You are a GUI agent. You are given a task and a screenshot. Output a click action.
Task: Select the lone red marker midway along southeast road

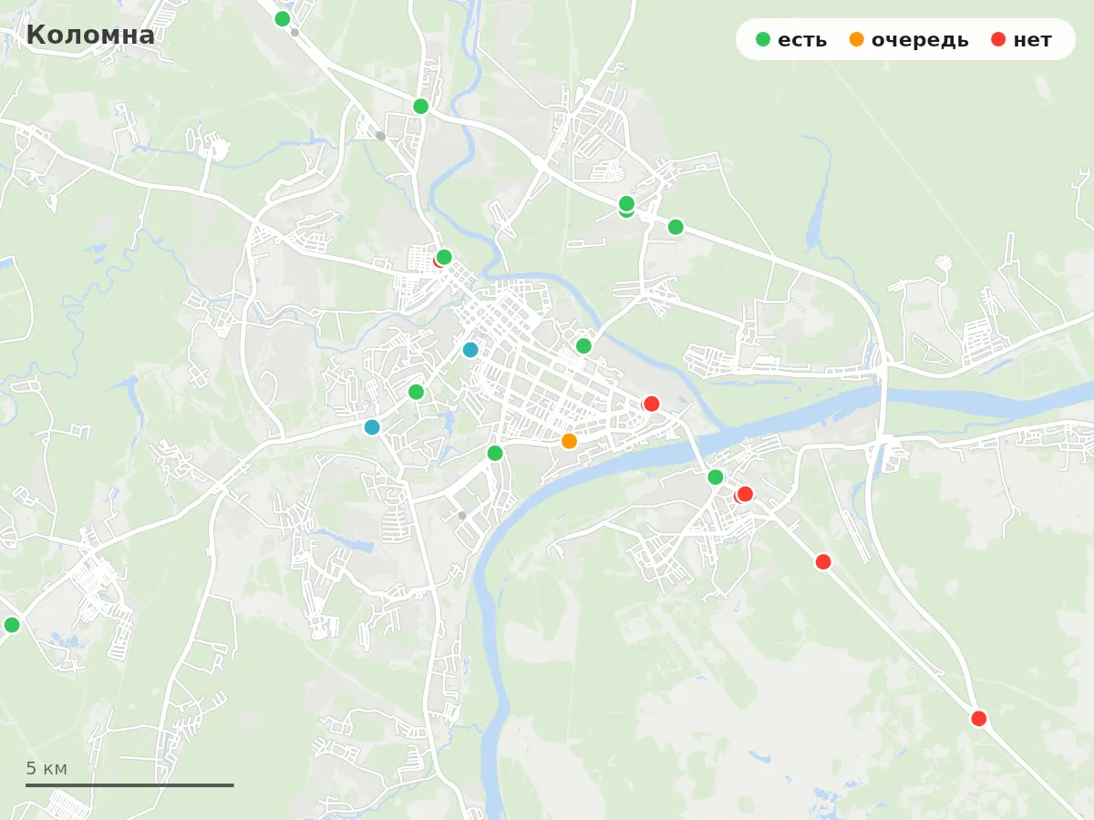coord(823,562)
